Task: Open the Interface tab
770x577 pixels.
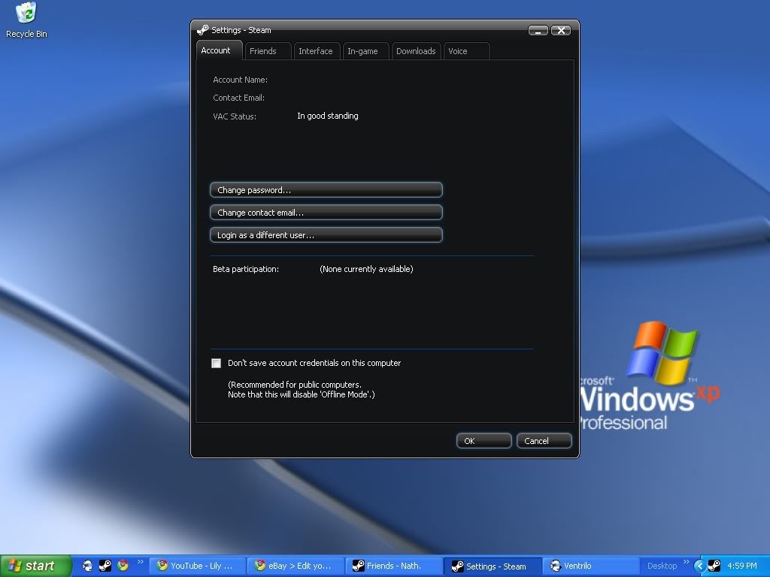Action: click(x=317, y=51)
